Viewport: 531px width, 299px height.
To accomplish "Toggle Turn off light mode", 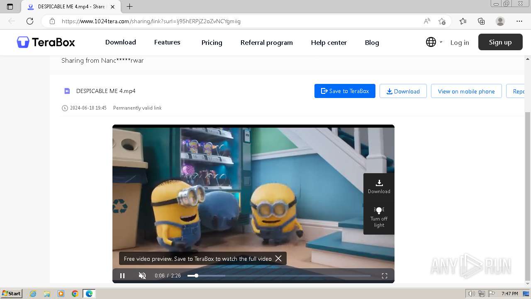I will click(x=379, y=217).
